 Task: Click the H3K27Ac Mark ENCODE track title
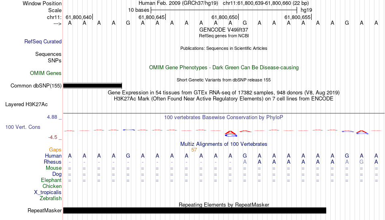[x=224, y=99]
